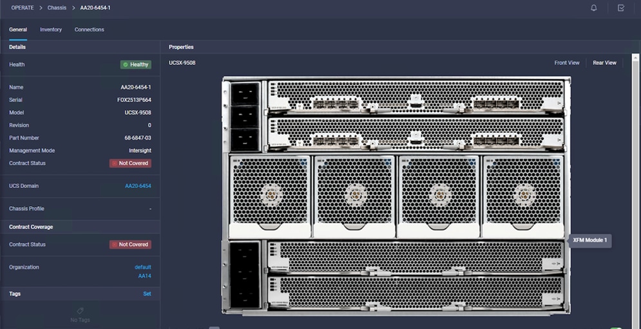Viewport: 641px width, 329px height.
Task: Select the third fan module in chassis
Action: coord(439,196)
